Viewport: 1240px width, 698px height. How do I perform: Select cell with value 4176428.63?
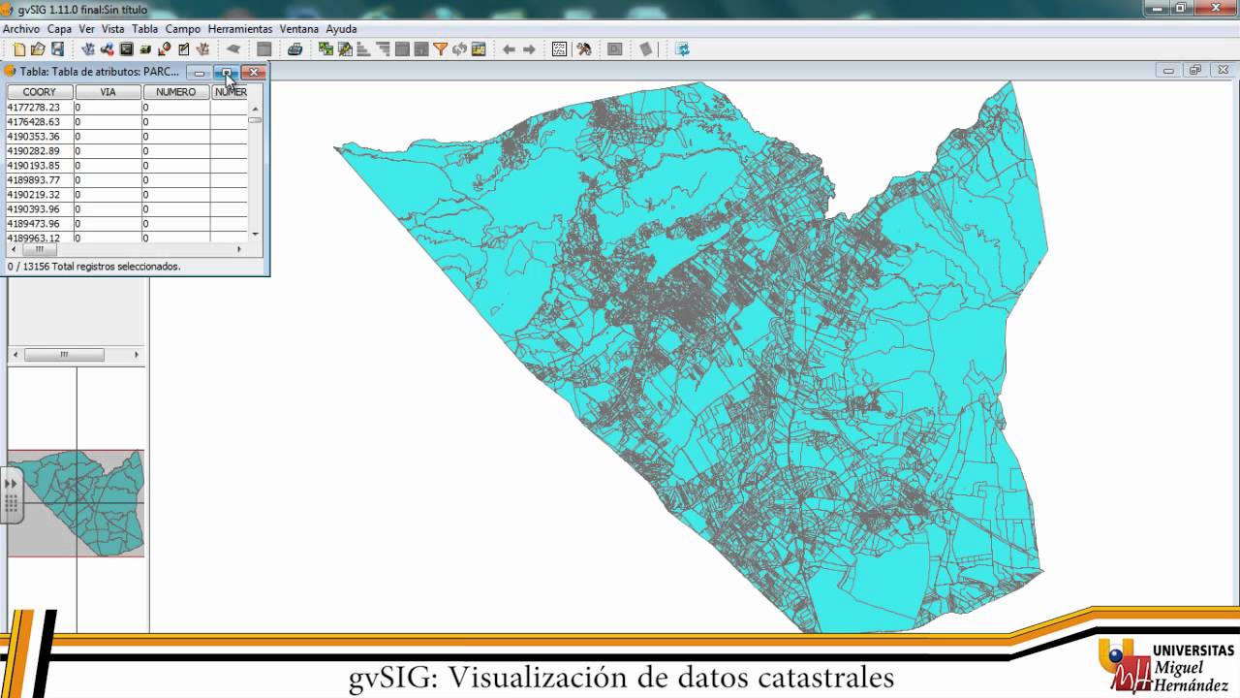point(40,122)
